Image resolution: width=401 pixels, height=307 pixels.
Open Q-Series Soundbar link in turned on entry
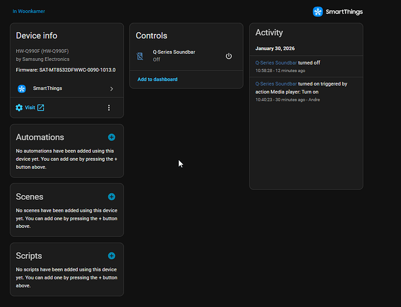275,84
